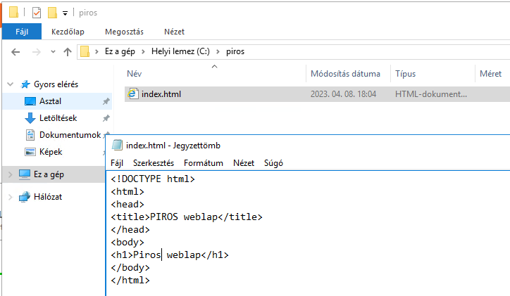Sort files by Módosítás dátuma column
This screenshot has height=296, width=510.
tap(345, 74)
